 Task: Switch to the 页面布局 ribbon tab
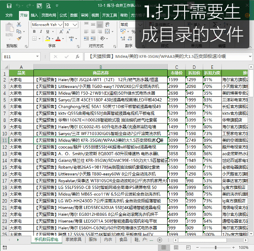pyautogui.click(x=49, y=15)
